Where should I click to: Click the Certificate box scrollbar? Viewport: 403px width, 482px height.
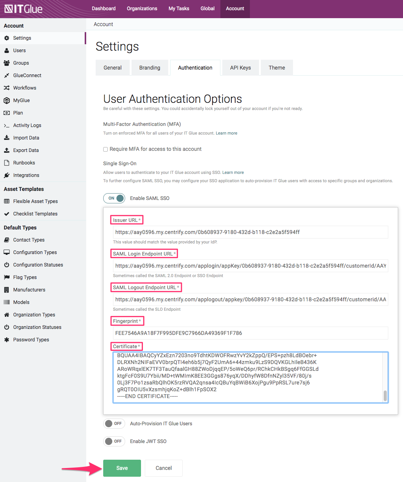coord(385,395)
